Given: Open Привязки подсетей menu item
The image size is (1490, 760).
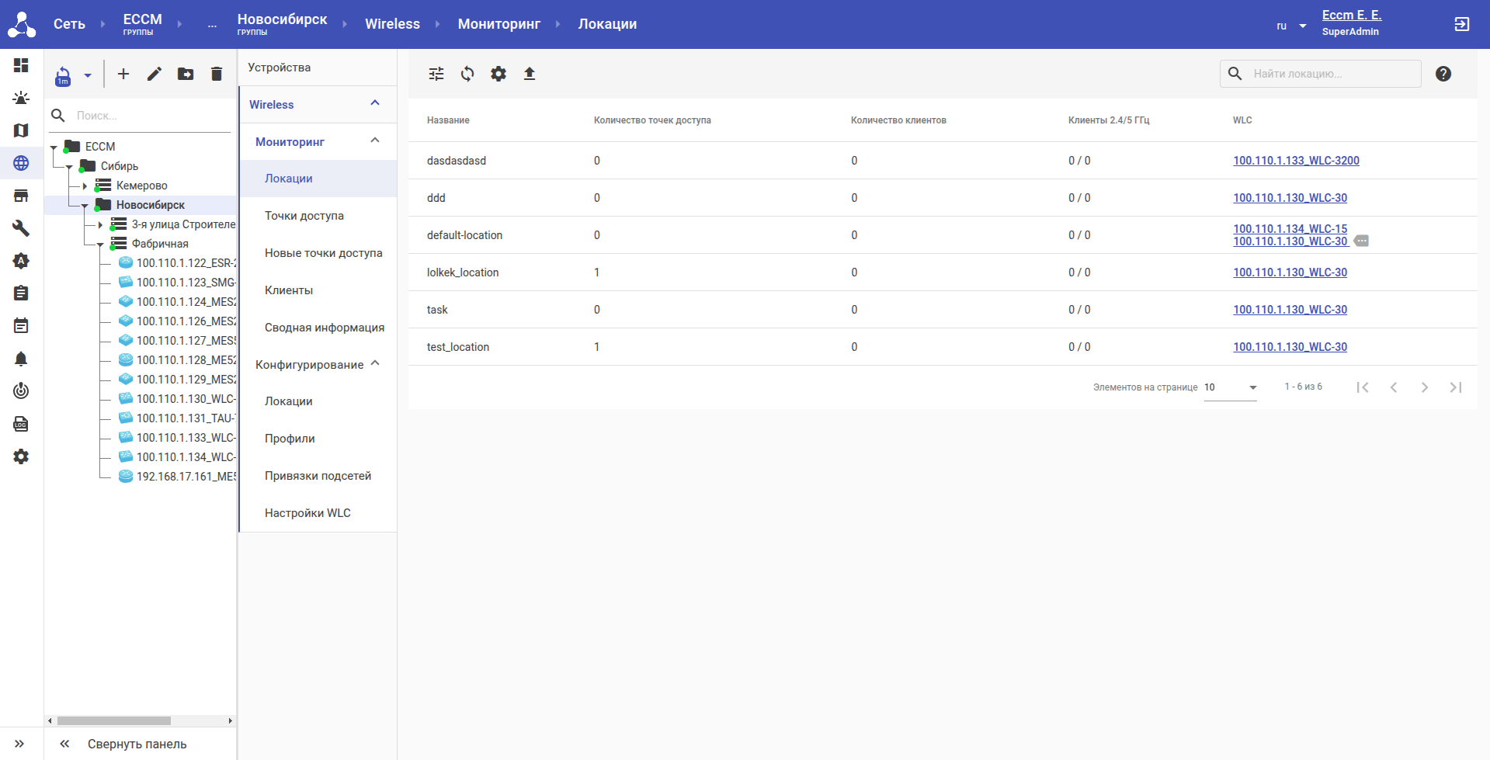Looking at the screenshot, I should coord(318,476).
